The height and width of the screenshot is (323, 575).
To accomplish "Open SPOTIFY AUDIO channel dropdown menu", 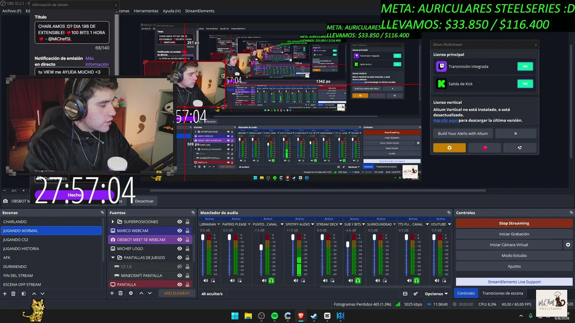I will (x=313, y=224).
